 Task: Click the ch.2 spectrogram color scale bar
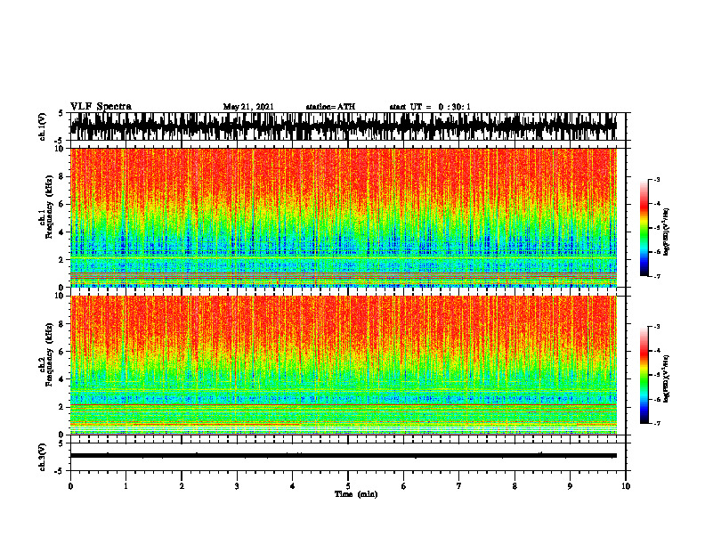tap(644, 375)
